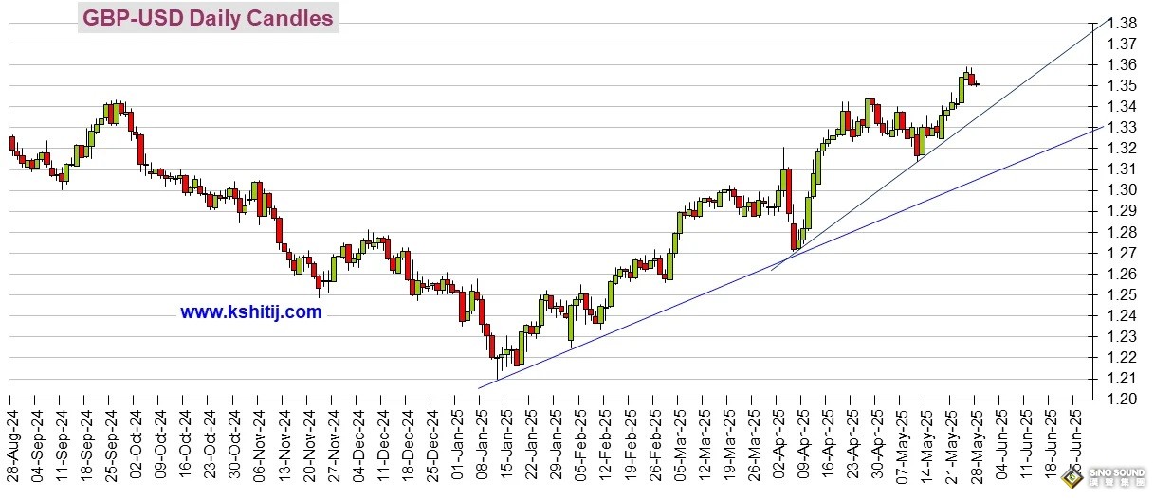Select the 05-Mar-25 date marker

[678, 443]
